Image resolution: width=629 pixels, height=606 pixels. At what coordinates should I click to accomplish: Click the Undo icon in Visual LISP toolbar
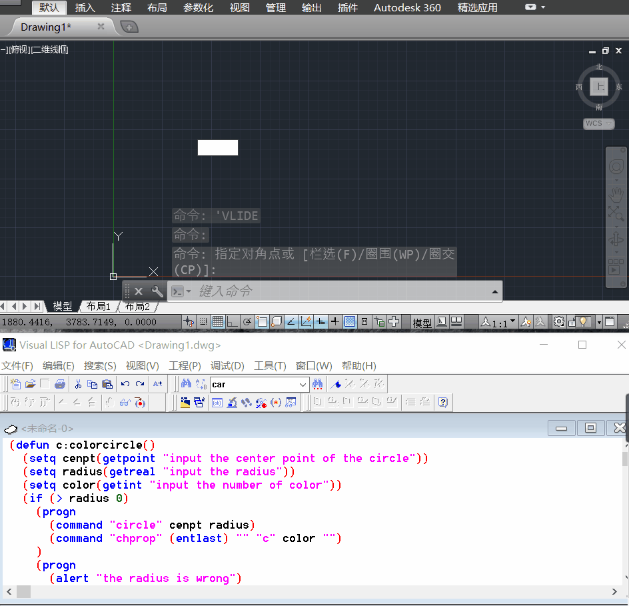pos(125,384)
